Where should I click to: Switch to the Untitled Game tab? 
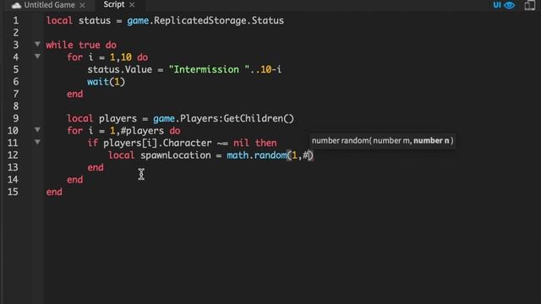point(48,5)
